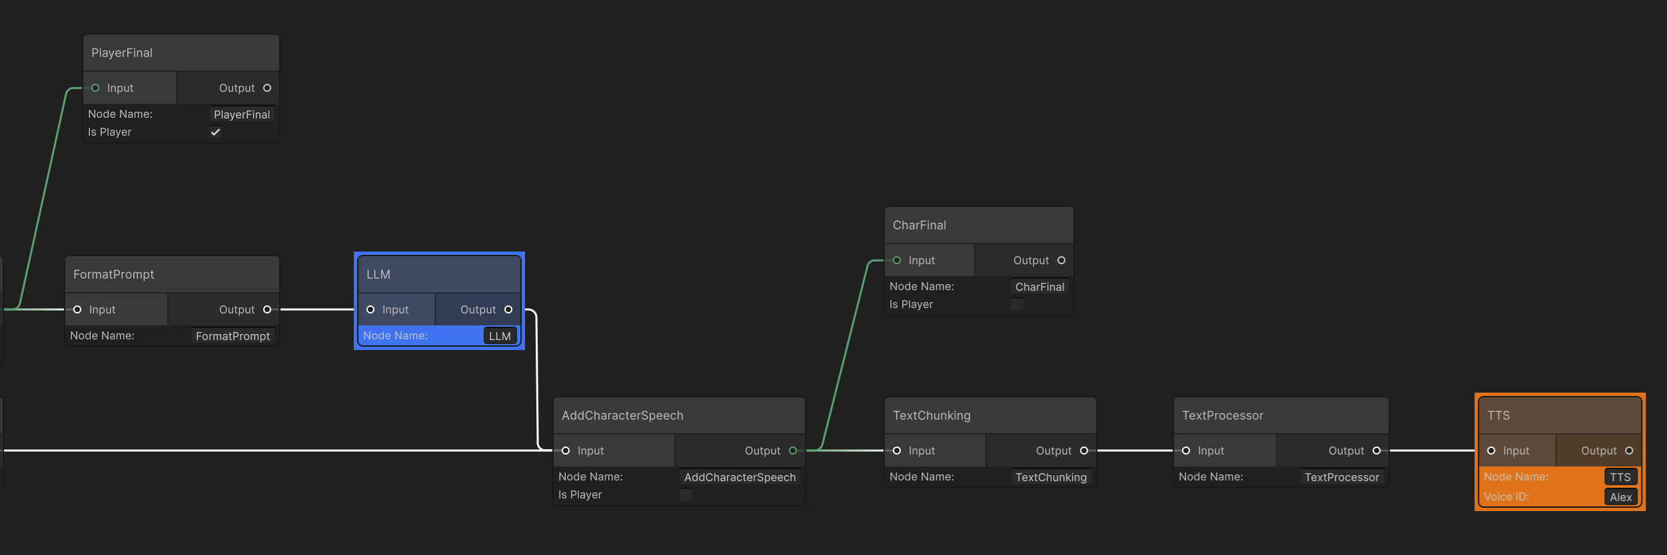
Task: Click 'Node Name:' label on FormatPrompt node
Action: click(x=102, y=336)
